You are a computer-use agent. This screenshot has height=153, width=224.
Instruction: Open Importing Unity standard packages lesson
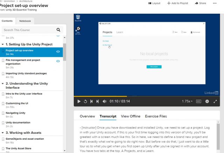click(x=26, y=73)
